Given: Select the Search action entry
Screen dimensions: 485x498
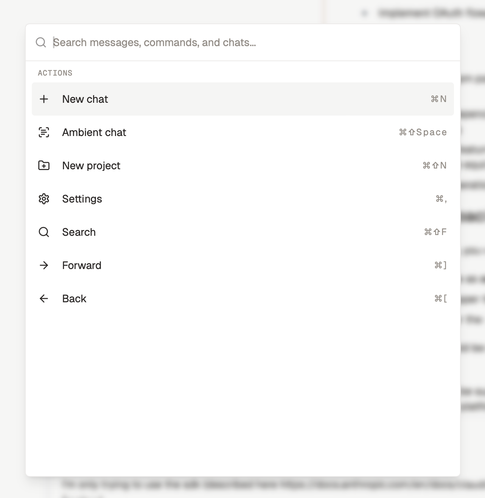Looking at the screenshot, I should click(x=79, y=232).
